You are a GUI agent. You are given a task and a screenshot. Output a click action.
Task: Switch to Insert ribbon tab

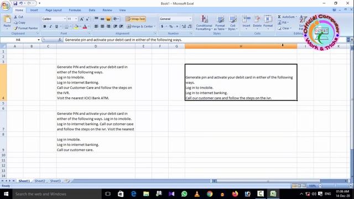click(34, 10)
